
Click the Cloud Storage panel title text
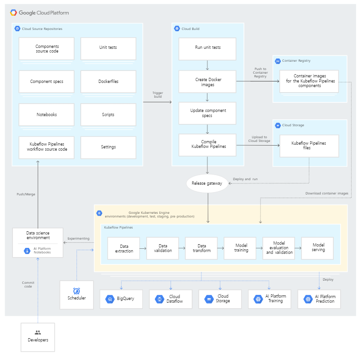point(293,125)
